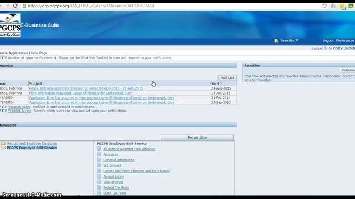This screenshot has width=355, height=199.
Task: Open the Vacation Rules link
Action: [19, 107]
